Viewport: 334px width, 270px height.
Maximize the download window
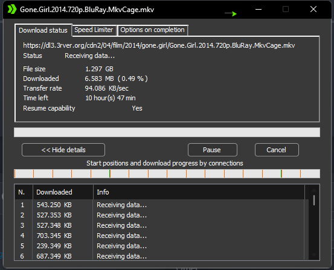[x=286, y=10]
